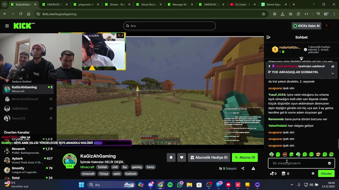Image resolution: width=339 pixels, height=190 pixels.
Task: Open WhatsApp from the taskbar
Action: tap(180, 185)
